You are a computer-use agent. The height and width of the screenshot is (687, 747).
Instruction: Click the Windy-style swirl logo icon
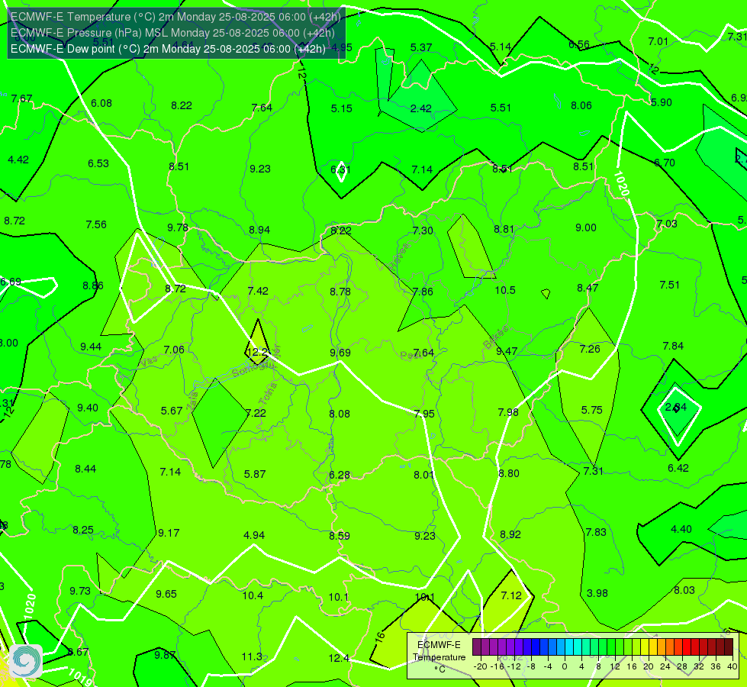pyautogui.click(x=26, y=660)
